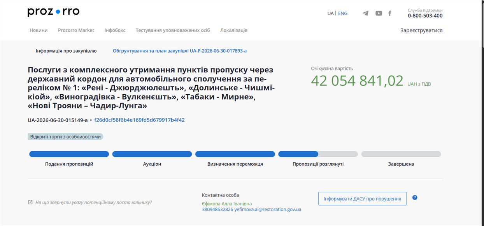The height and width of the screenshot is (226, 484).
Task: Click the Пропозиції розглянуті stage label
Action: coord(318,164)
